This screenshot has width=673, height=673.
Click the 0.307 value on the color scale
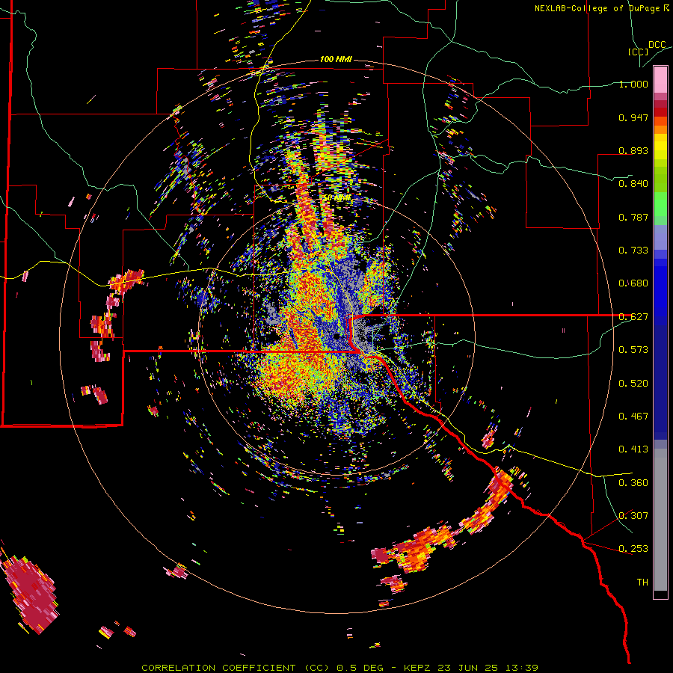click(633, 516)
